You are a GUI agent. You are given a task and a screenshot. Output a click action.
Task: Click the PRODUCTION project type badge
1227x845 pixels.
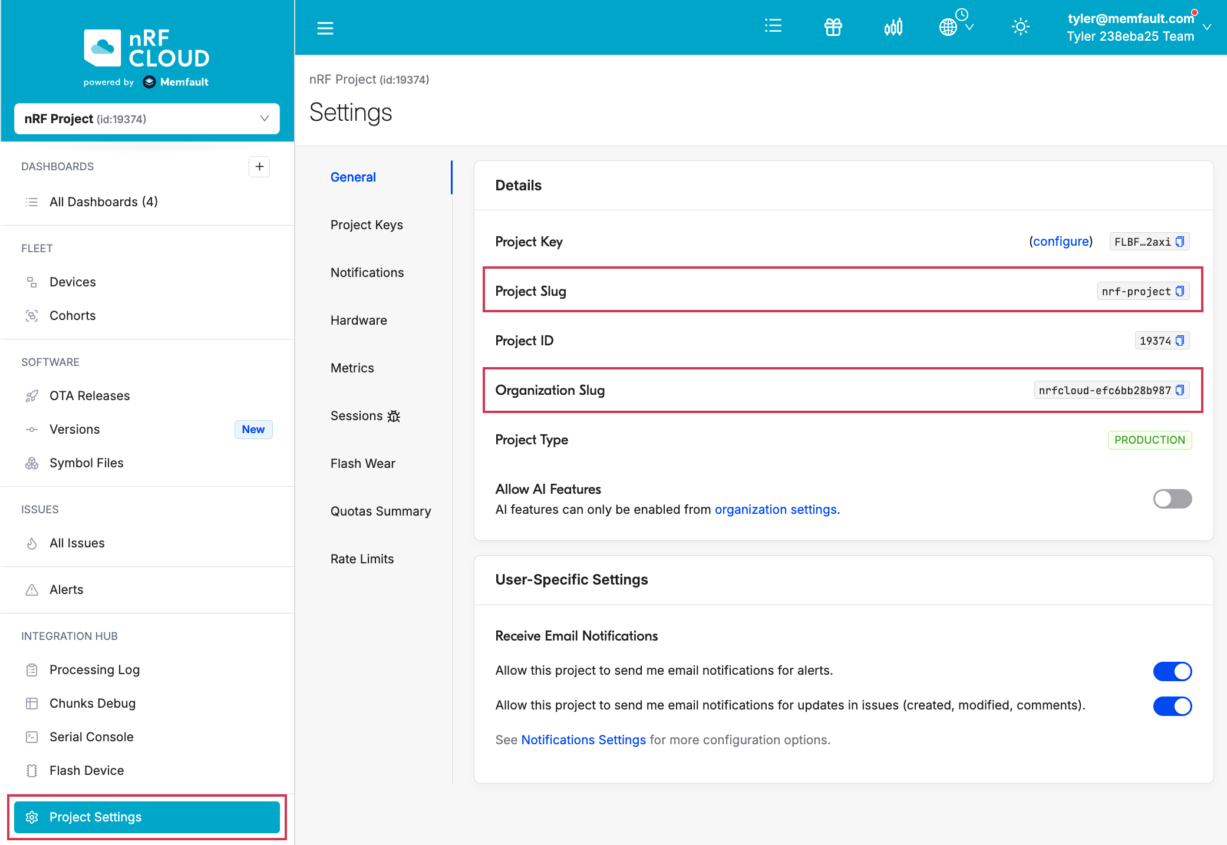[1150, 440]
